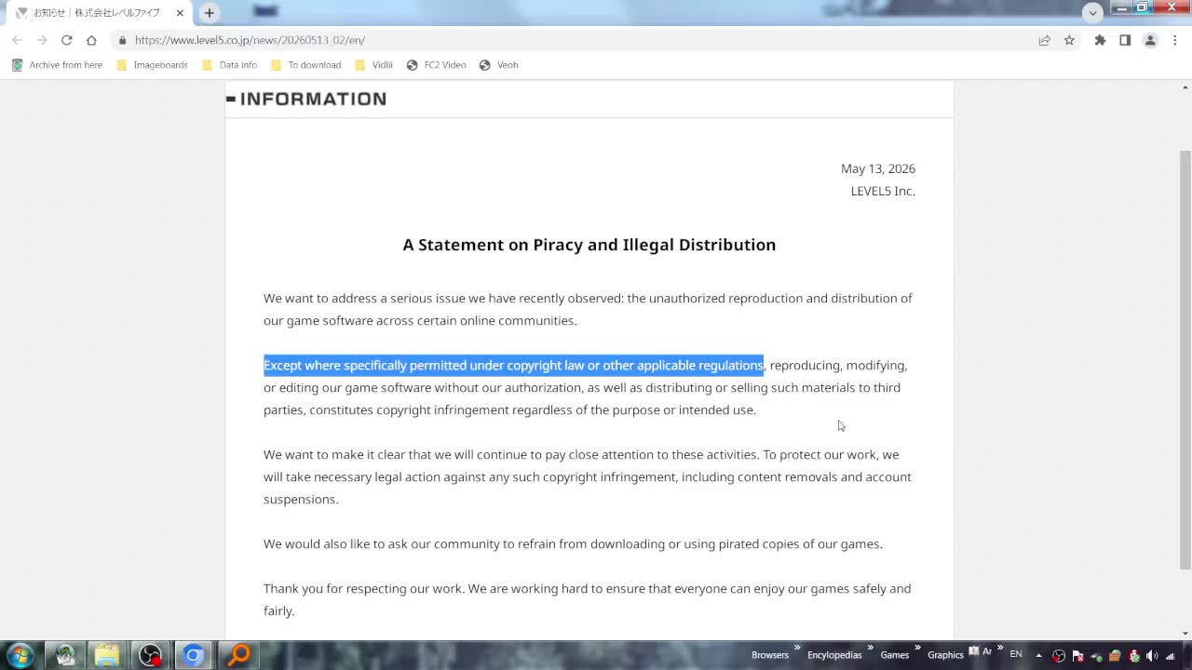Click the date 'May 13, 2026'
The width and height of the screenshot is (1192, 670).
(x=878, y=168)
